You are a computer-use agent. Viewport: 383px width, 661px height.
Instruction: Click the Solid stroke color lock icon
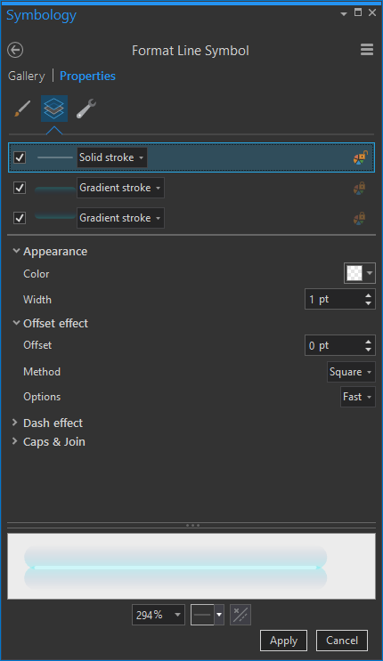click(360, 157)
